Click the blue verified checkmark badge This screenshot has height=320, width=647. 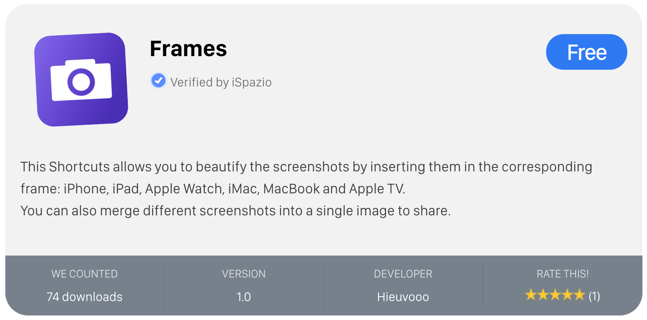coord(158,80)
